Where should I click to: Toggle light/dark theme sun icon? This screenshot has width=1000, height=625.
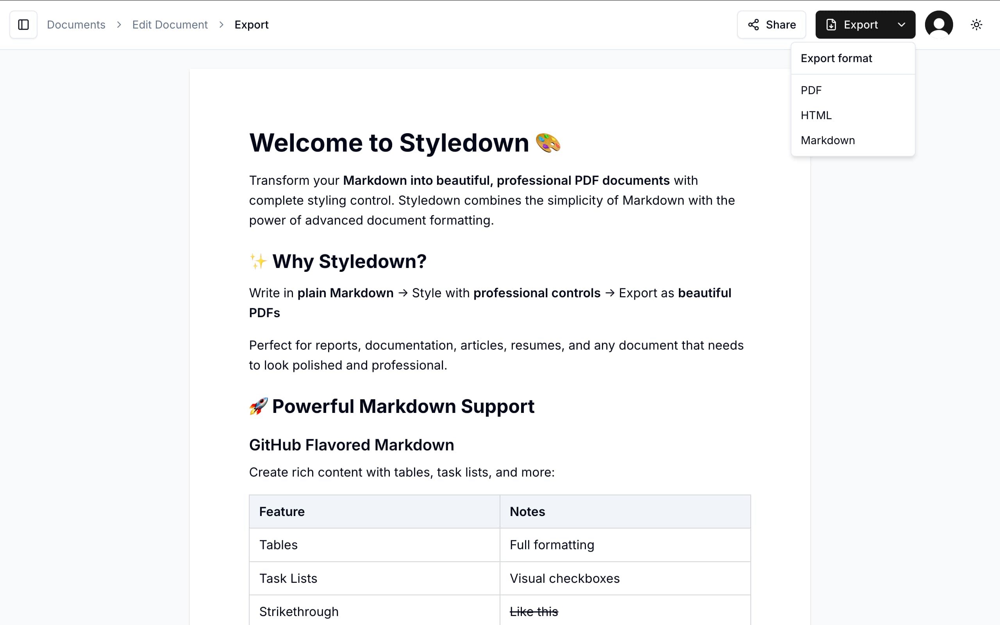[976, 25]
